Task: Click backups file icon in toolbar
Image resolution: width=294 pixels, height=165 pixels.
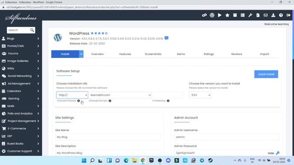Action: (x=258, y=15)
